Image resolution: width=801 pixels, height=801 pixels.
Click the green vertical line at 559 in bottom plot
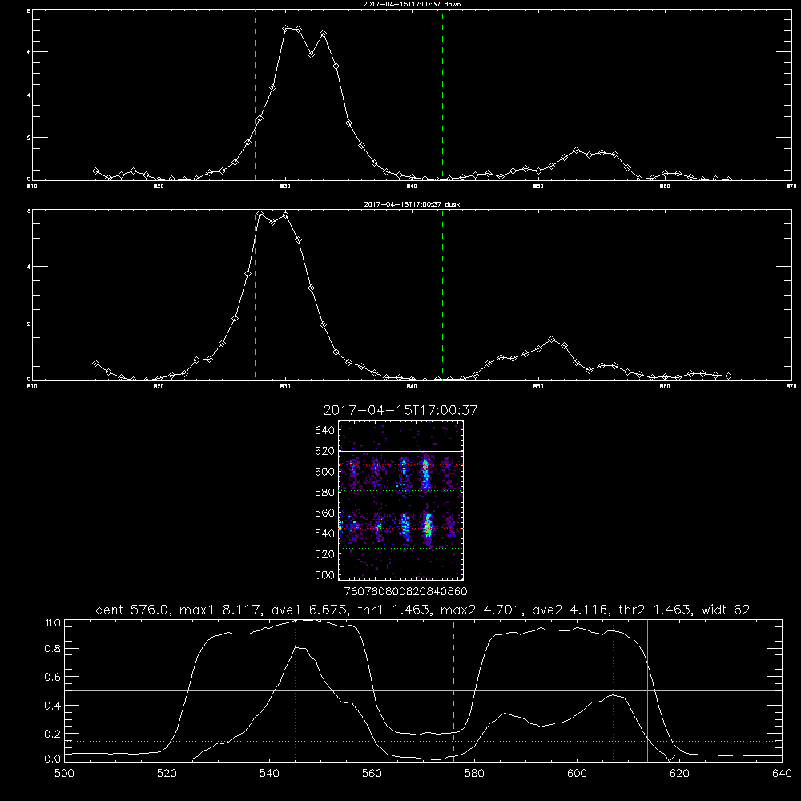coord(368,690)
